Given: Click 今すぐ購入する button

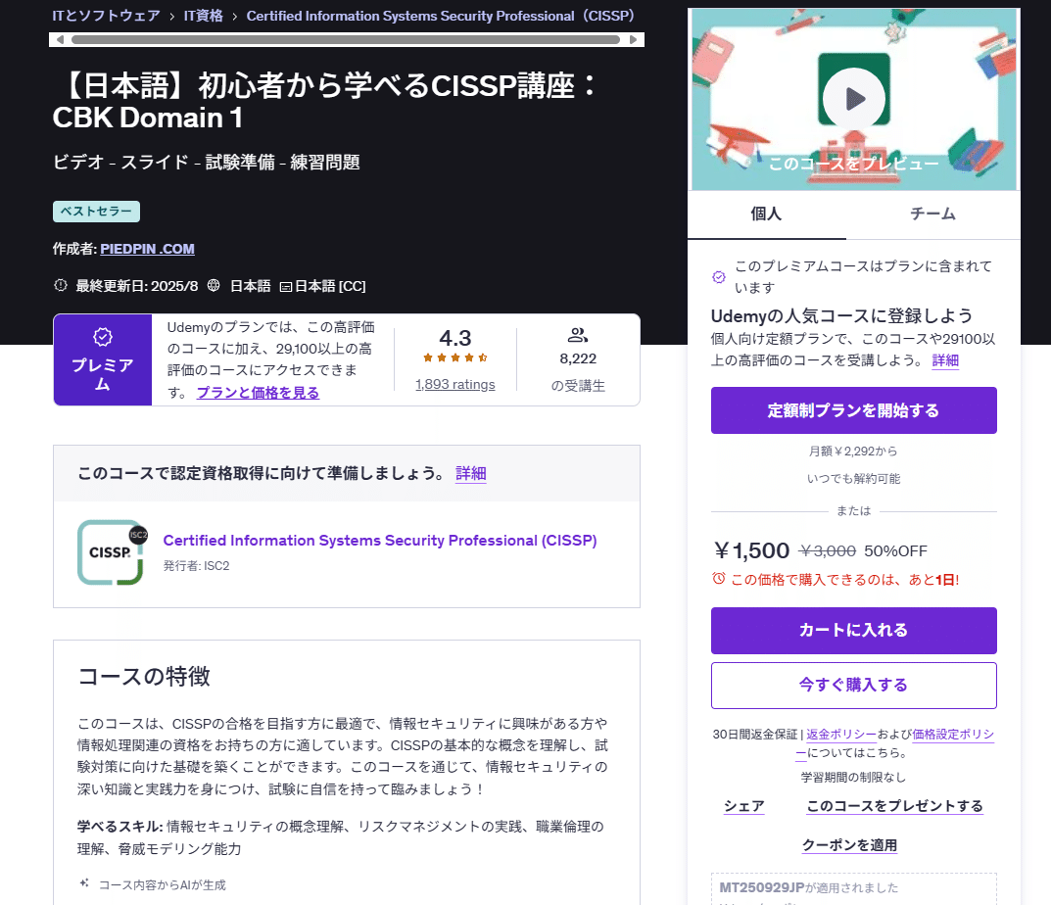Looking at the screenshot, I should [853, 685].
